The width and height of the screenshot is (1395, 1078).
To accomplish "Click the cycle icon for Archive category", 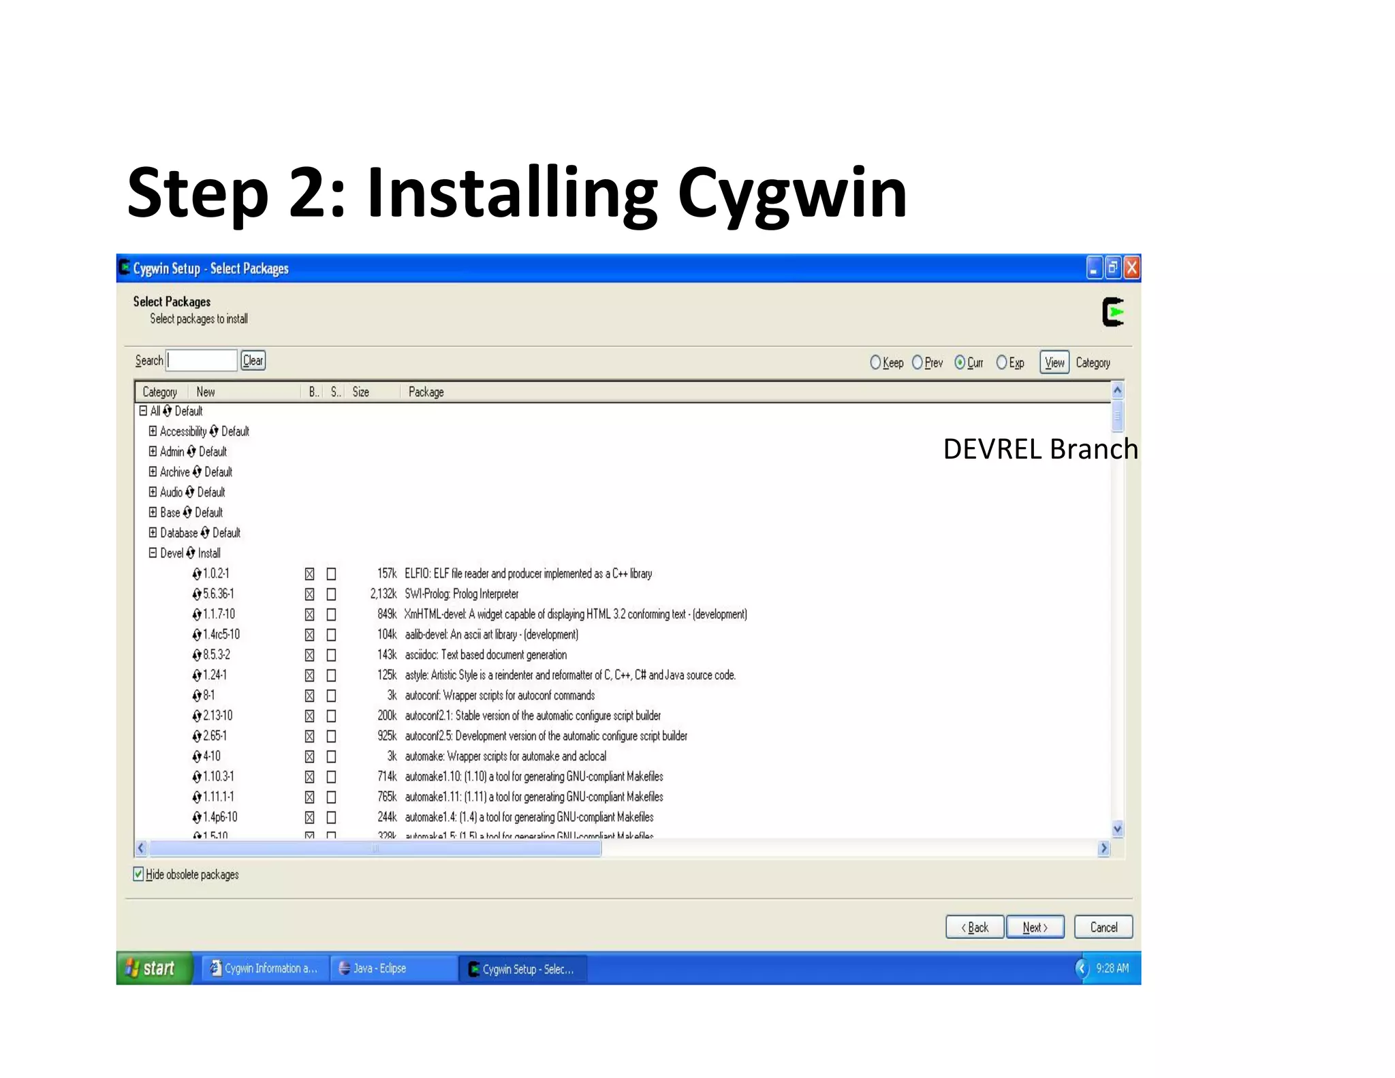I will coord(197,472).
